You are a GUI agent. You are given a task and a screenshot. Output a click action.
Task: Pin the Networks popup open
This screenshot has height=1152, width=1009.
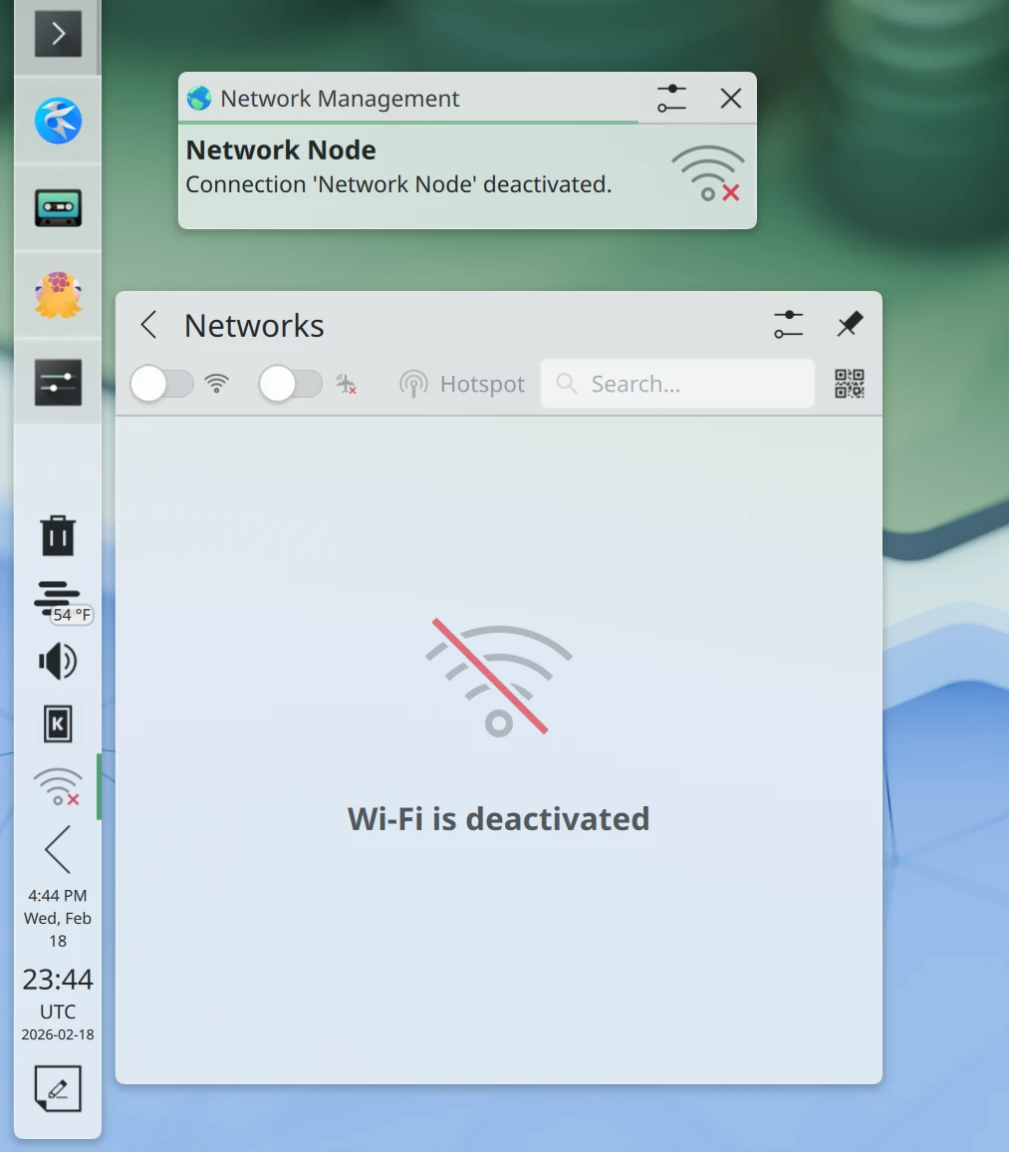pos(849,325)
